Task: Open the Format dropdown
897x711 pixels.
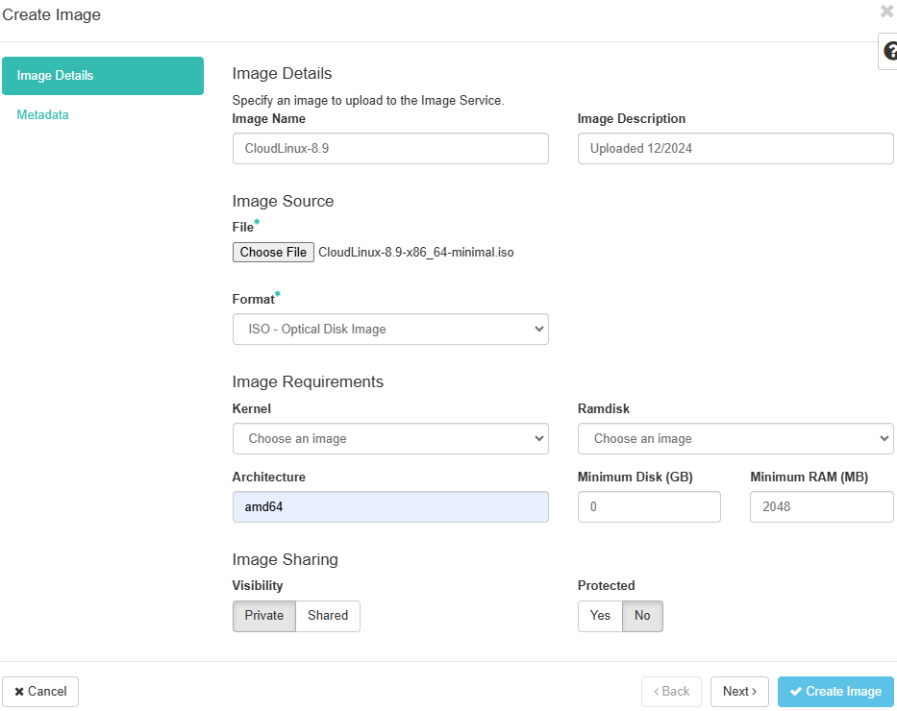Action: (x=390, y=330)
